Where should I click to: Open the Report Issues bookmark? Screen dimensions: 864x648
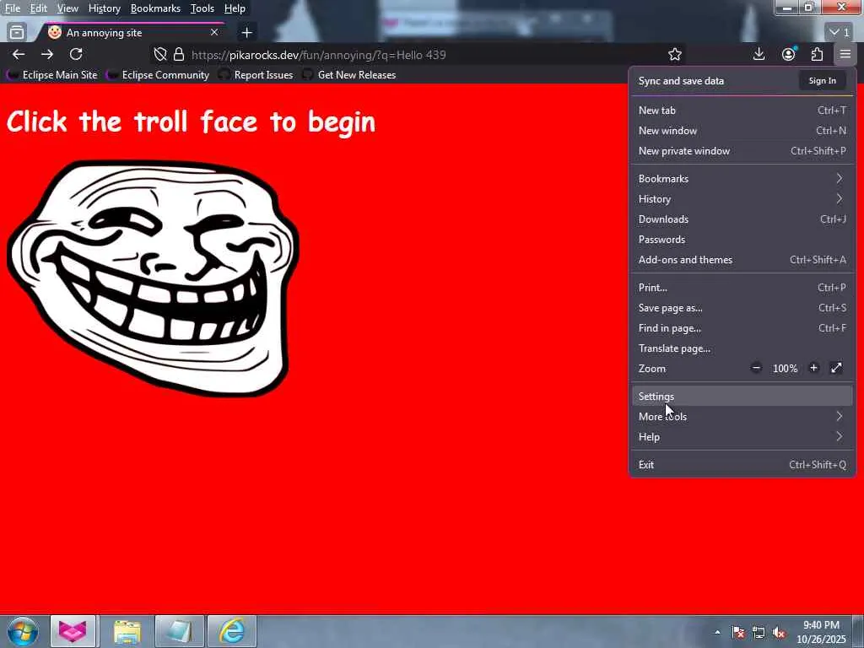coord(256,75)
